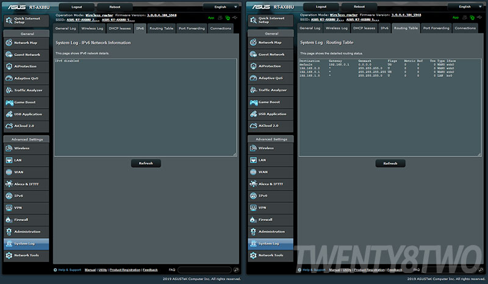The image size is (488, 284).
Task: Select Adaptive QoS icon in left window
Action: click(9, 78)
